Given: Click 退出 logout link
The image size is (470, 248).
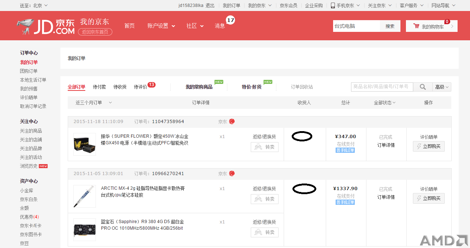Looking at the screenshot, I should (210, 5).
